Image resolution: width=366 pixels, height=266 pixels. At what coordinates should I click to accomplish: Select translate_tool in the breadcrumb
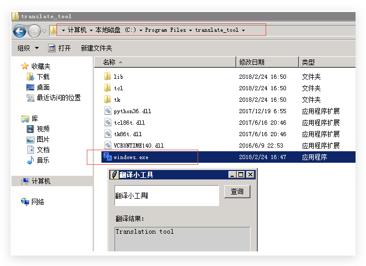217,30
